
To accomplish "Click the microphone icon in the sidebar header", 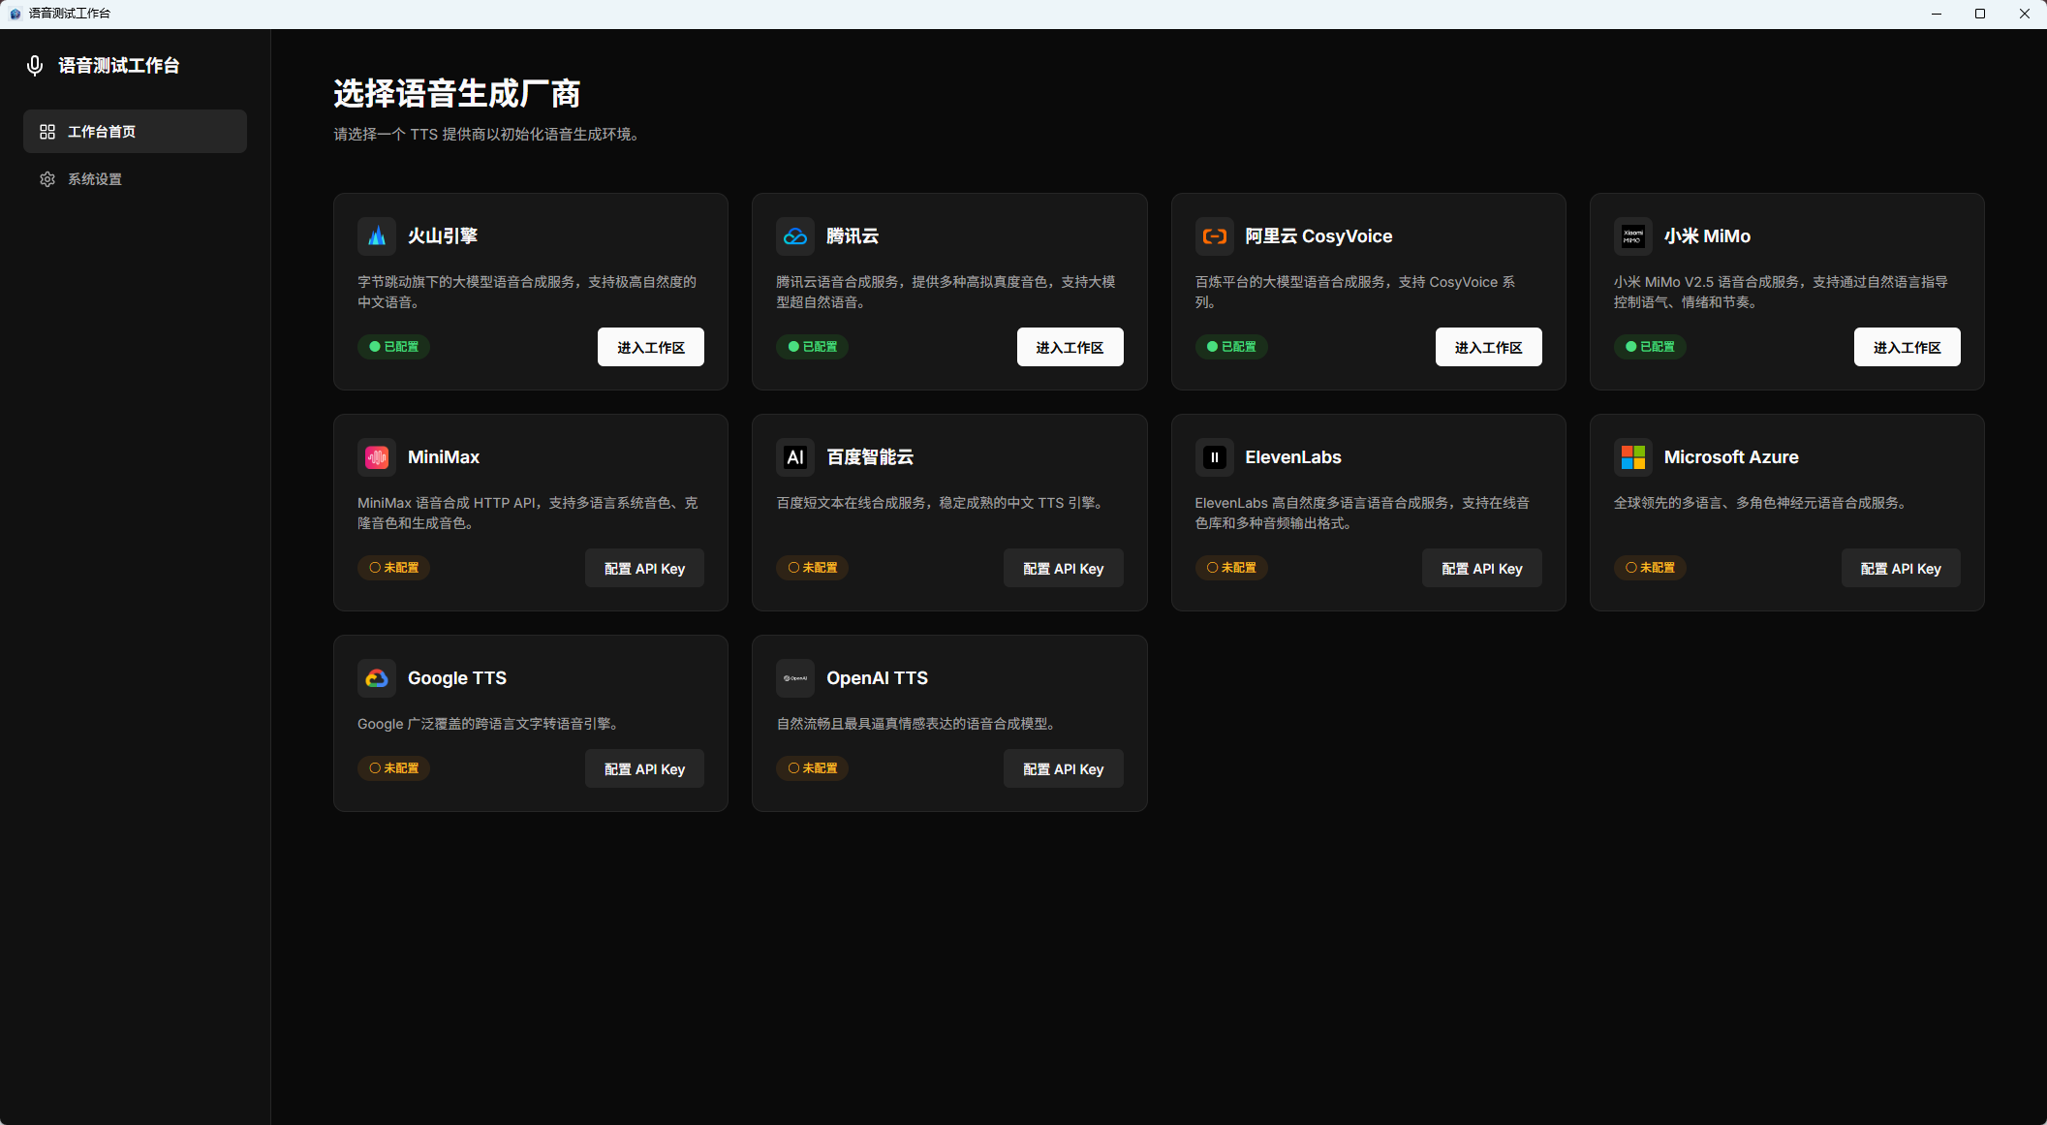I will [x=35, y=66].
